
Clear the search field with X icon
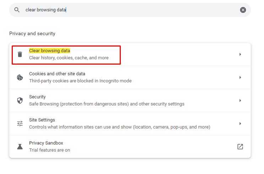243,10
